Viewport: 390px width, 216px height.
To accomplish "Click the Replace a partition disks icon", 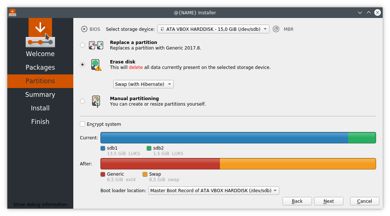I will (96, 45).
